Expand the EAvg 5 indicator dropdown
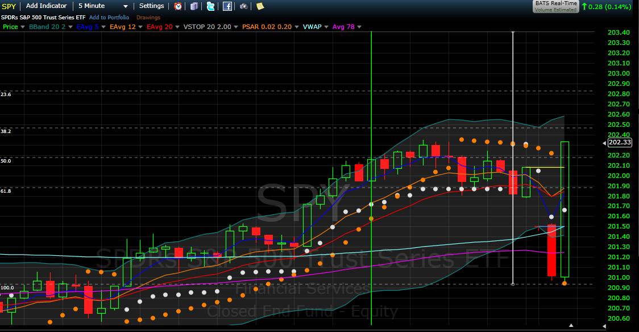 pos(103,27)
